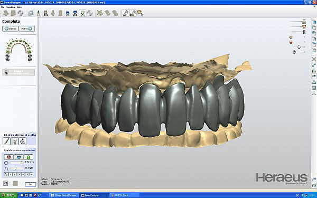317x198 pixels.
Task: Select the wax knife sculpt tool
Action: [6, 141]
